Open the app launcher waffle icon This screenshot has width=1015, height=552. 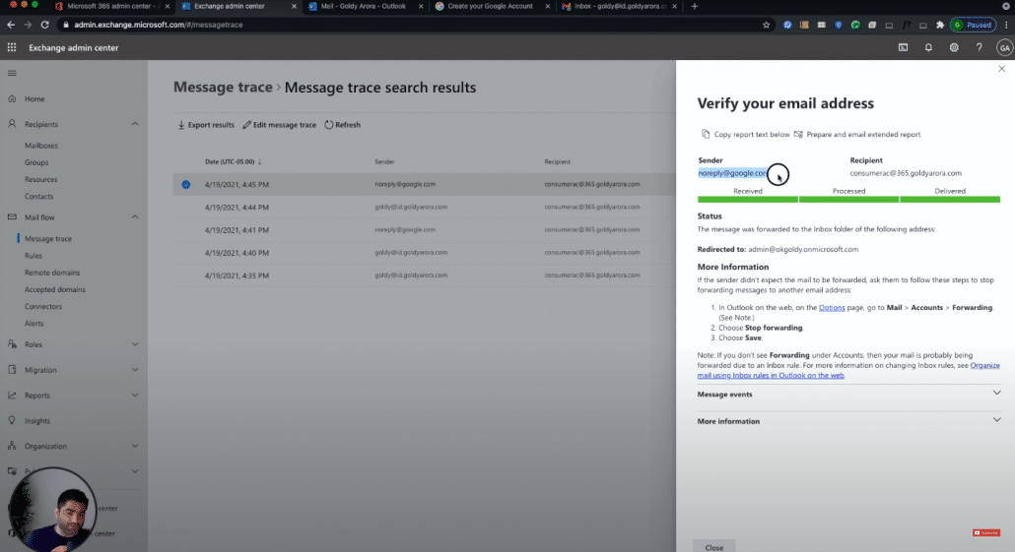click(12, 47)
